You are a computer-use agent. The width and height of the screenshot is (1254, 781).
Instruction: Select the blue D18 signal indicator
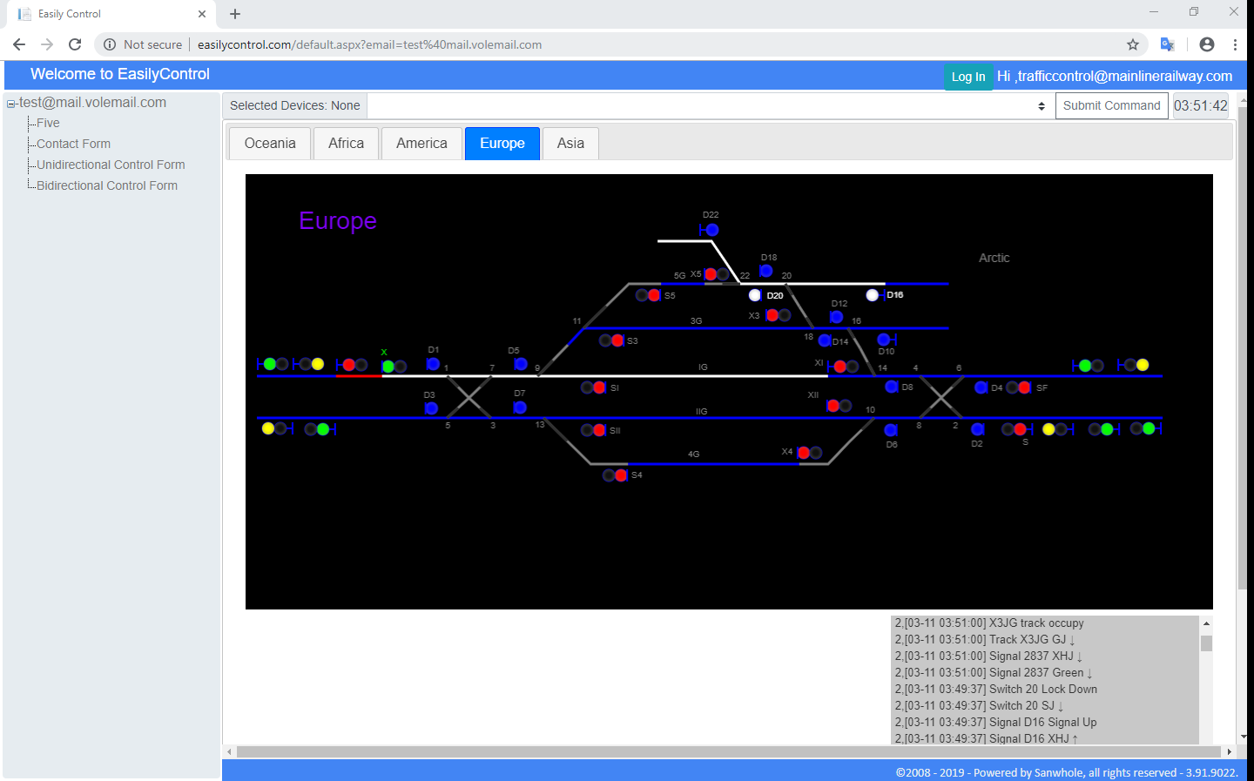pyautogui.click(x=765, y=271)
